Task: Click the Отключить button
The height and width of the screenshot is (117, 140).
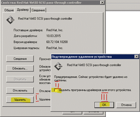Action: tap(20, 91)
